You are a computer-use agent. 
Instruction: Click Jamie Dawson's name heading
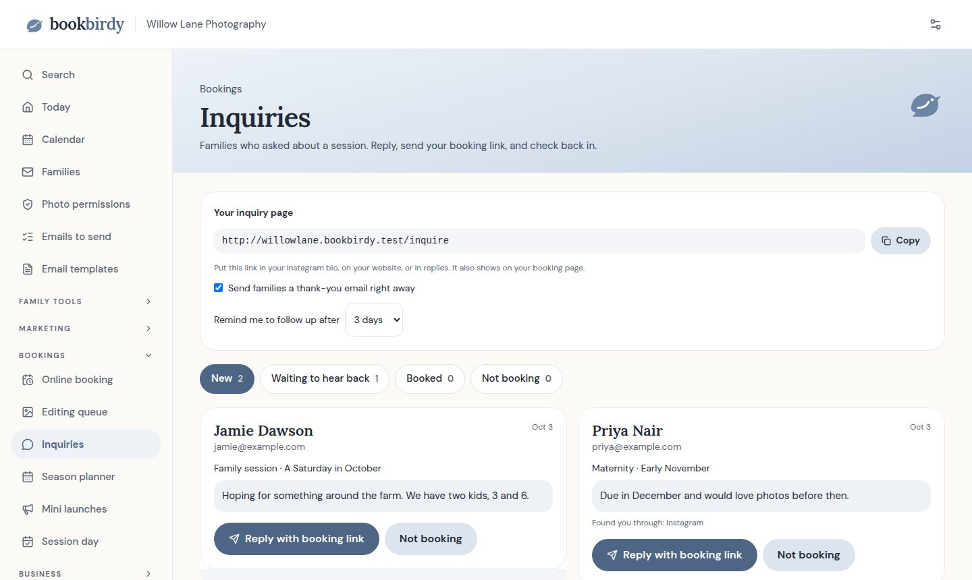pos(263,431)
